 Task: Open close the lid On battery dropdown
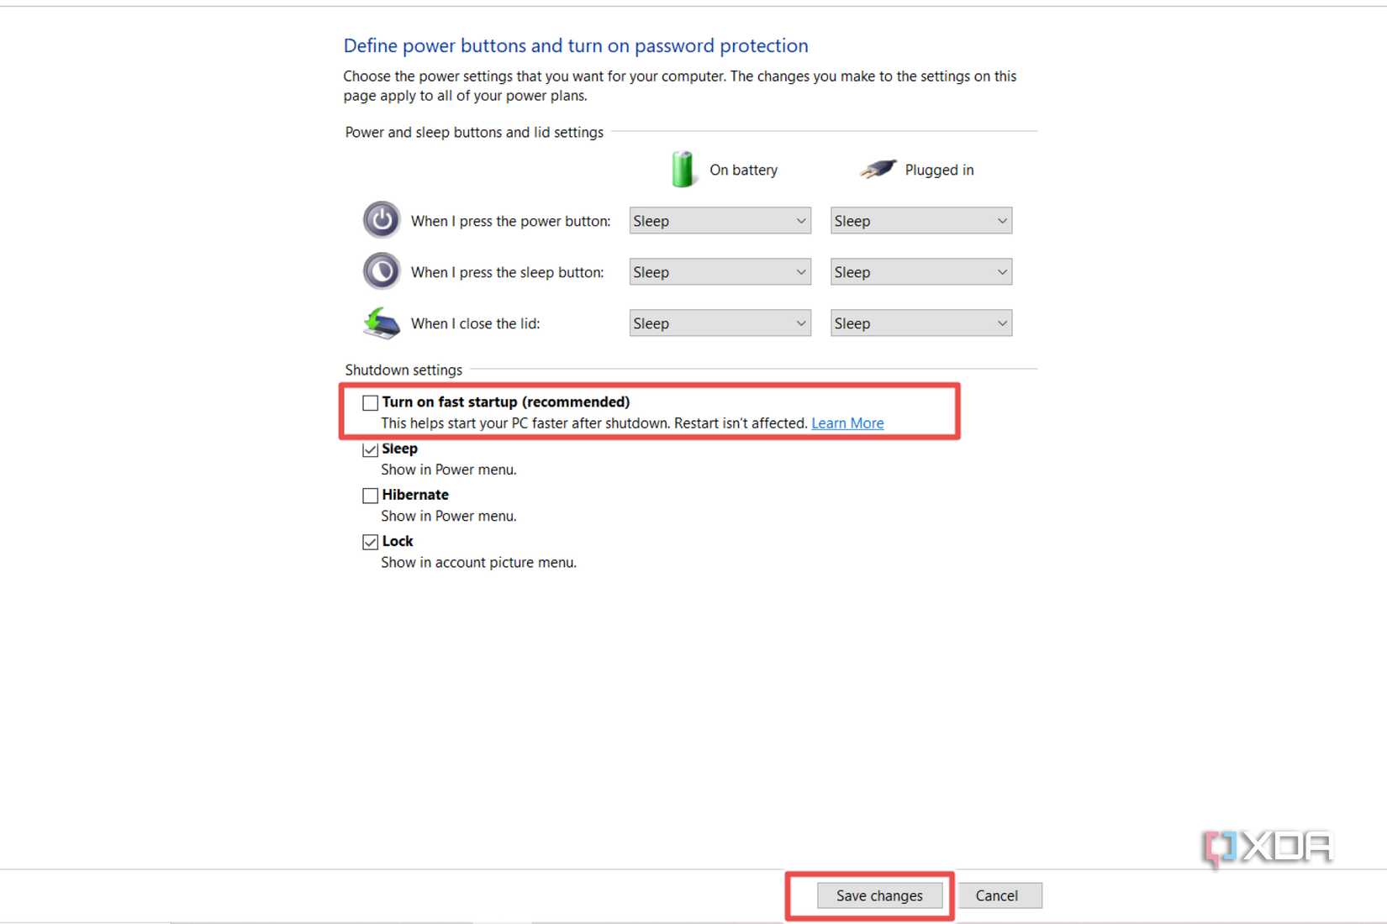coord(720,323)
